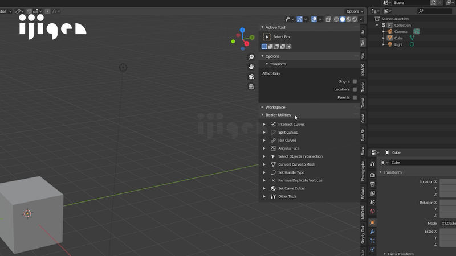Open the MACHIN sidebar tab
The height and width of the screenshot is (256, 456).
tap(363, 212)
